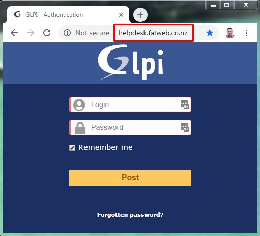Click the blue bookmark star

click(210, 33)
